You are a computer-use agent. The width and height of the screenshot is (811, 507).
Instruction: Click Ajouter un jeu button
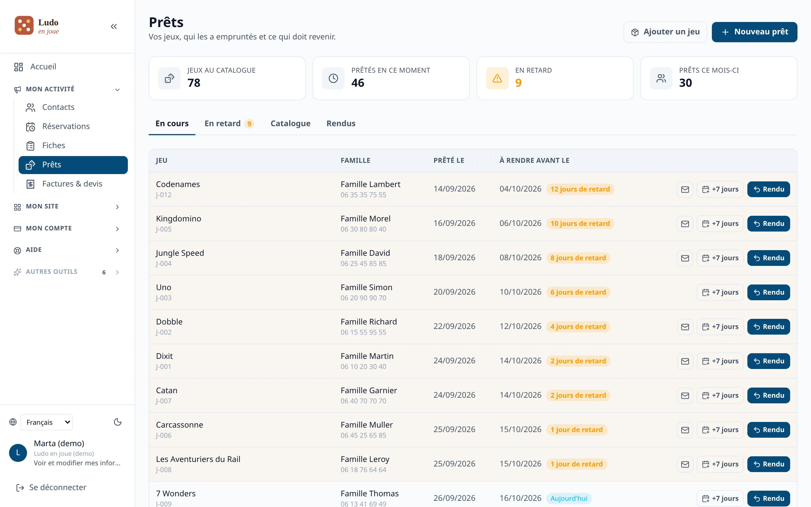[665, 32]
